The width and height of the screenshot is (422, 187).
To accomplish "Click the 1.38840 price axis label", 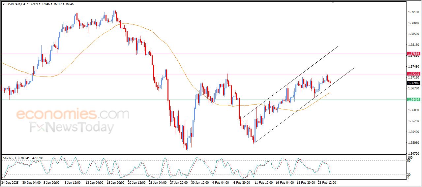I will pos(413,23).
